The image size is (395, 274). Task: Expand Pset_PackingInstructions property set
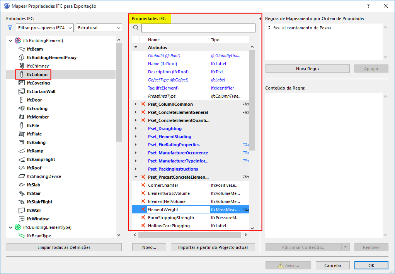coord(136,169)
